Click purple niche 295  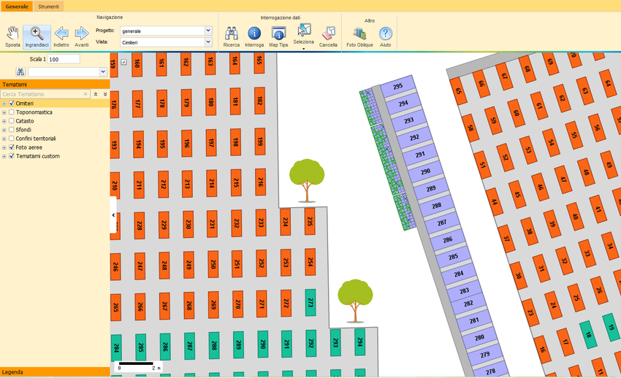coord(398,86)
